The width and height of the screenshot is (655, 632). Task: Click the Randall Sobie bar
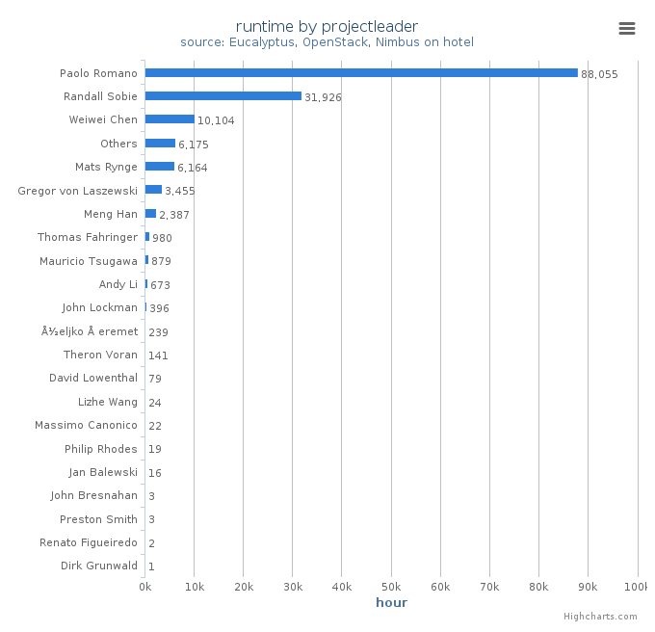coord(223,96)
